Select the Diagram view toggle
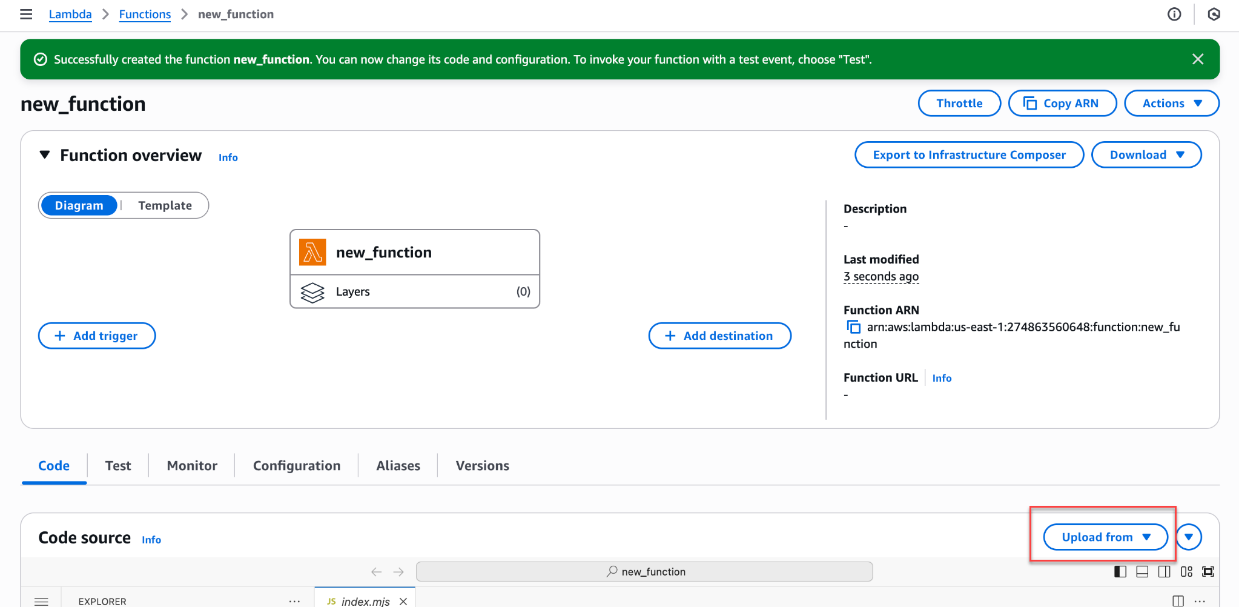1239x607 pixels. coord(79,205)
